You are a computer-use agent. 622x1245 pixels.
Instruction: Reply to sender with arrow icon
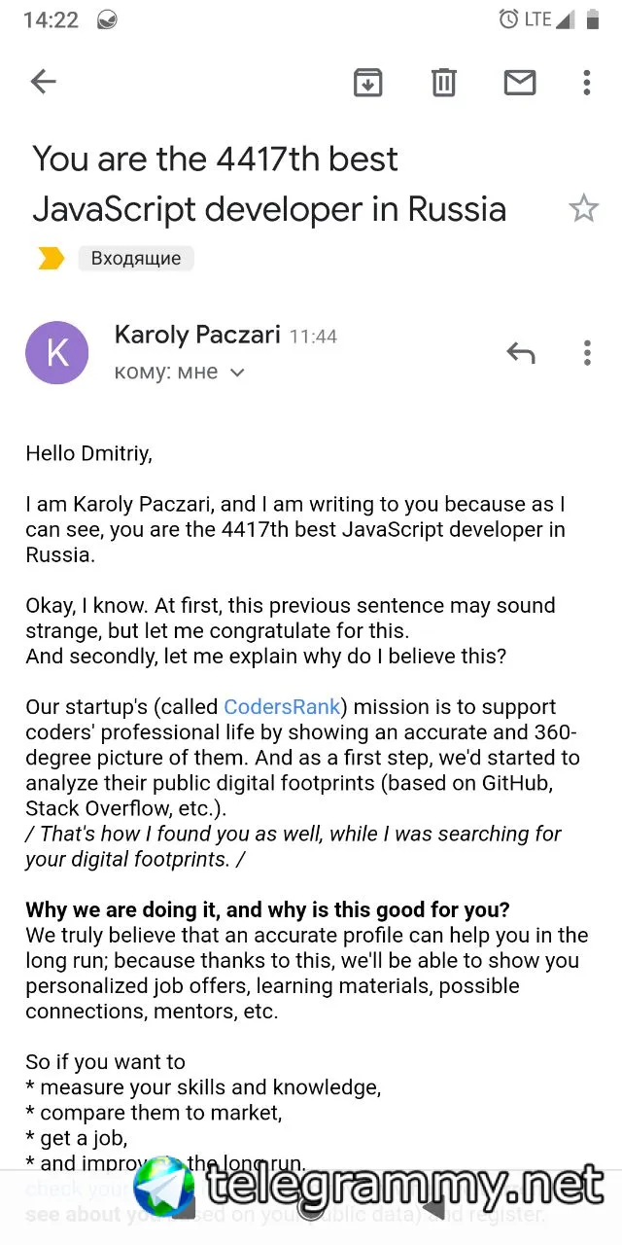(x=521, y=352)
